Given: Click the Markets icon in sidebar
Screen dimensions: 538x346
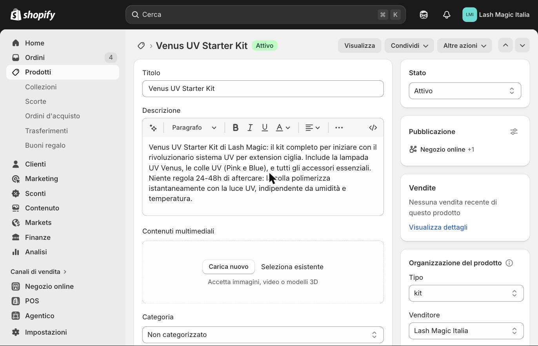Looking at the screenshot, I should (x=16, y=223).
